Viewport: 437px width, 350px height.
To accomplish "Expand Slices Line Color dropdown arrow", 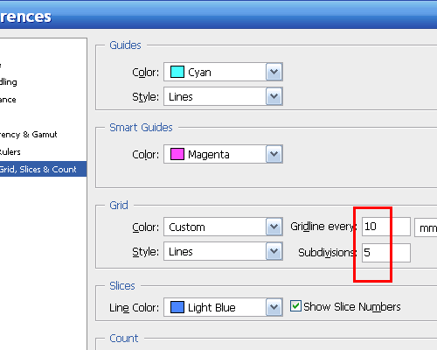I will pos(274,307).
